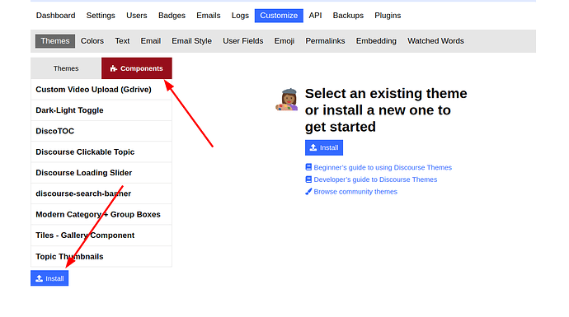Select discourse-search-banner component
This screenshot has height=317, width=569.
pyautogui.click(x=101, y=193)
